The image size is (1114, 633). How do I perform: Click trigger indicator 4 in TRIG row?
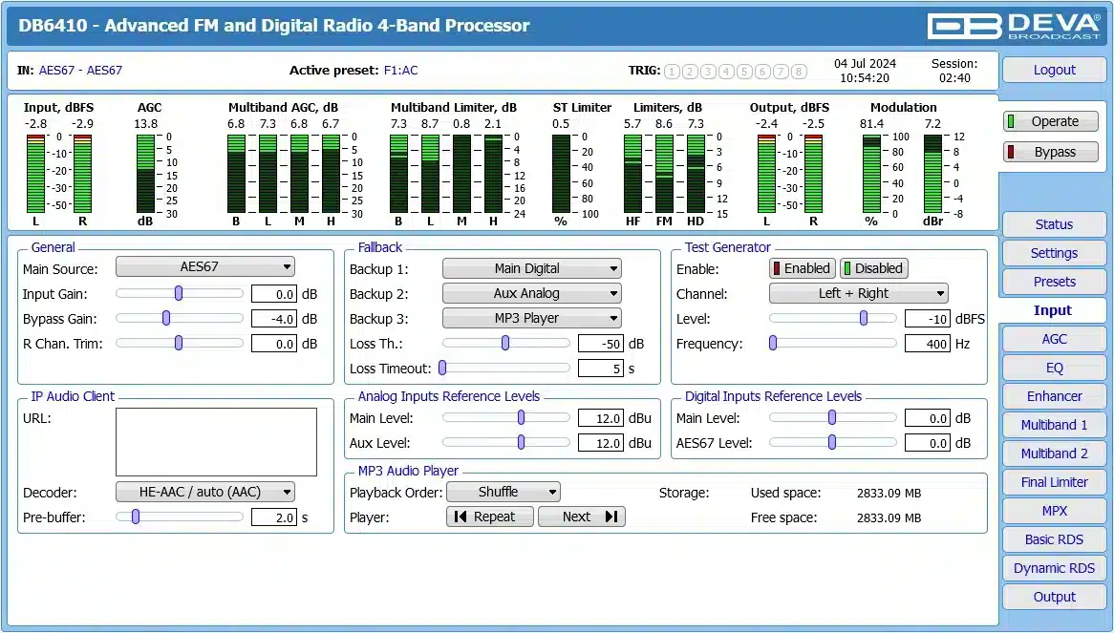click(726, 72)
